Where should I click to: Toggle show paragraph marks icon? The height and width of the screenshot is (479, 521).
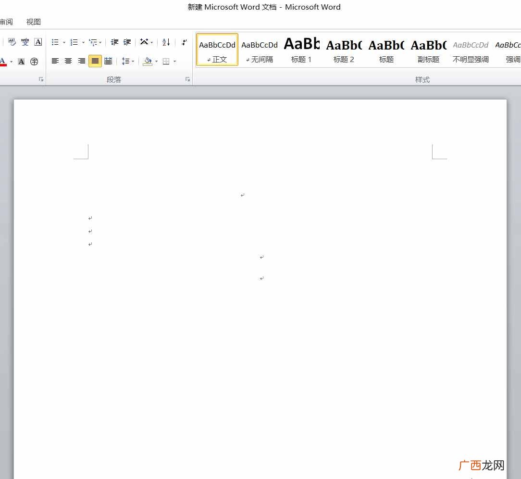point(184,42)
